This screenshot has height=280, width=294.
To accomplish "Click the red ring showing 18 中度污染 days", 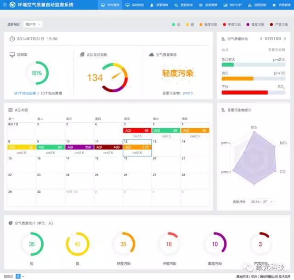I will tap(169, 244).
